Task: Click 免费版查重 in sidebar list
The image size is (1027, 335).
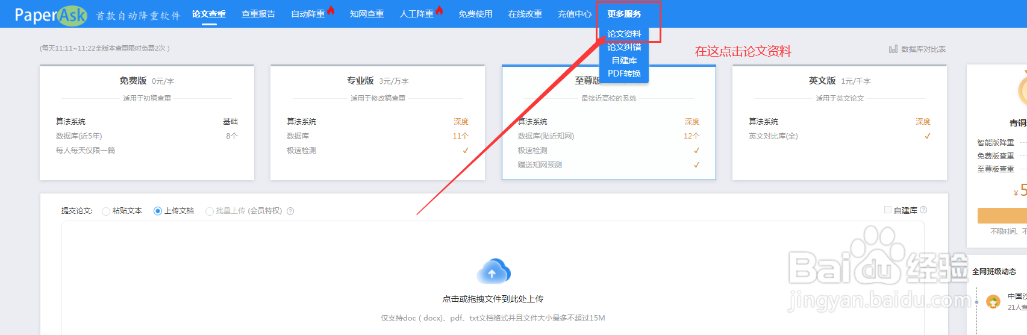Action: click(996, 156)
